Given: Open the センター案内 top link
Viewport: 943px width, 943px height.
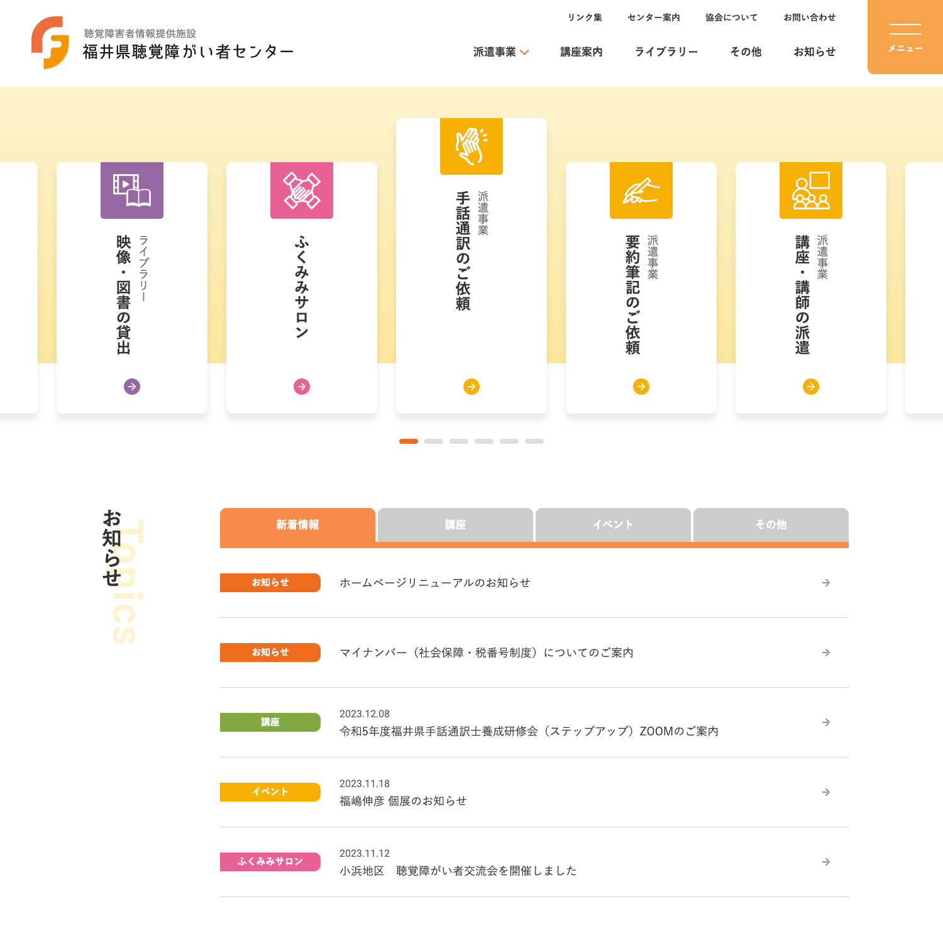Looking at the screenshot, I should click(654, 17).
